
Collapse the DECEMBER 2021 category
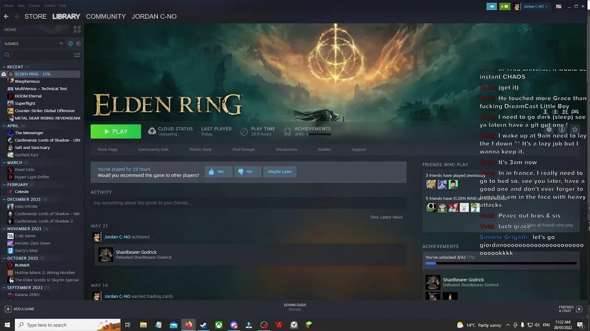click(x=5, y=199)
